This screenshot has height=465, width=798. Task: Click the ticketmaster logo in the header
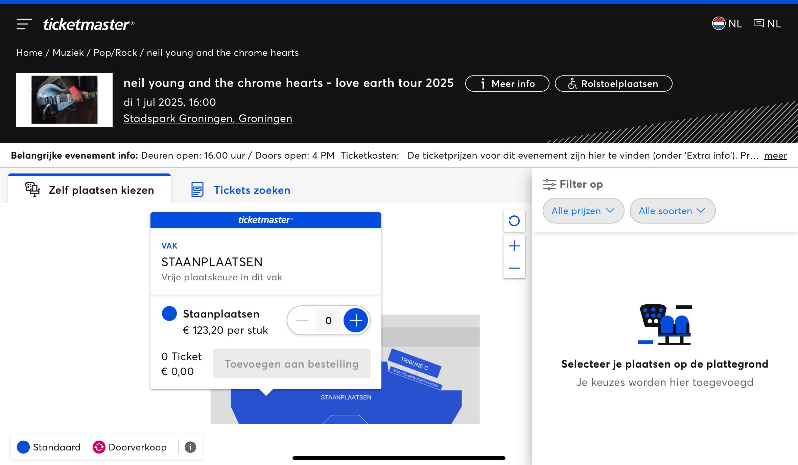pyautogui.click(x=89, y=24)
